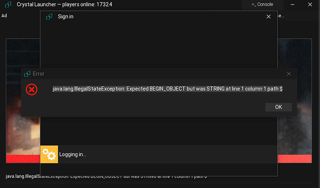Click the Sign in dialog title text

[65, 17]
